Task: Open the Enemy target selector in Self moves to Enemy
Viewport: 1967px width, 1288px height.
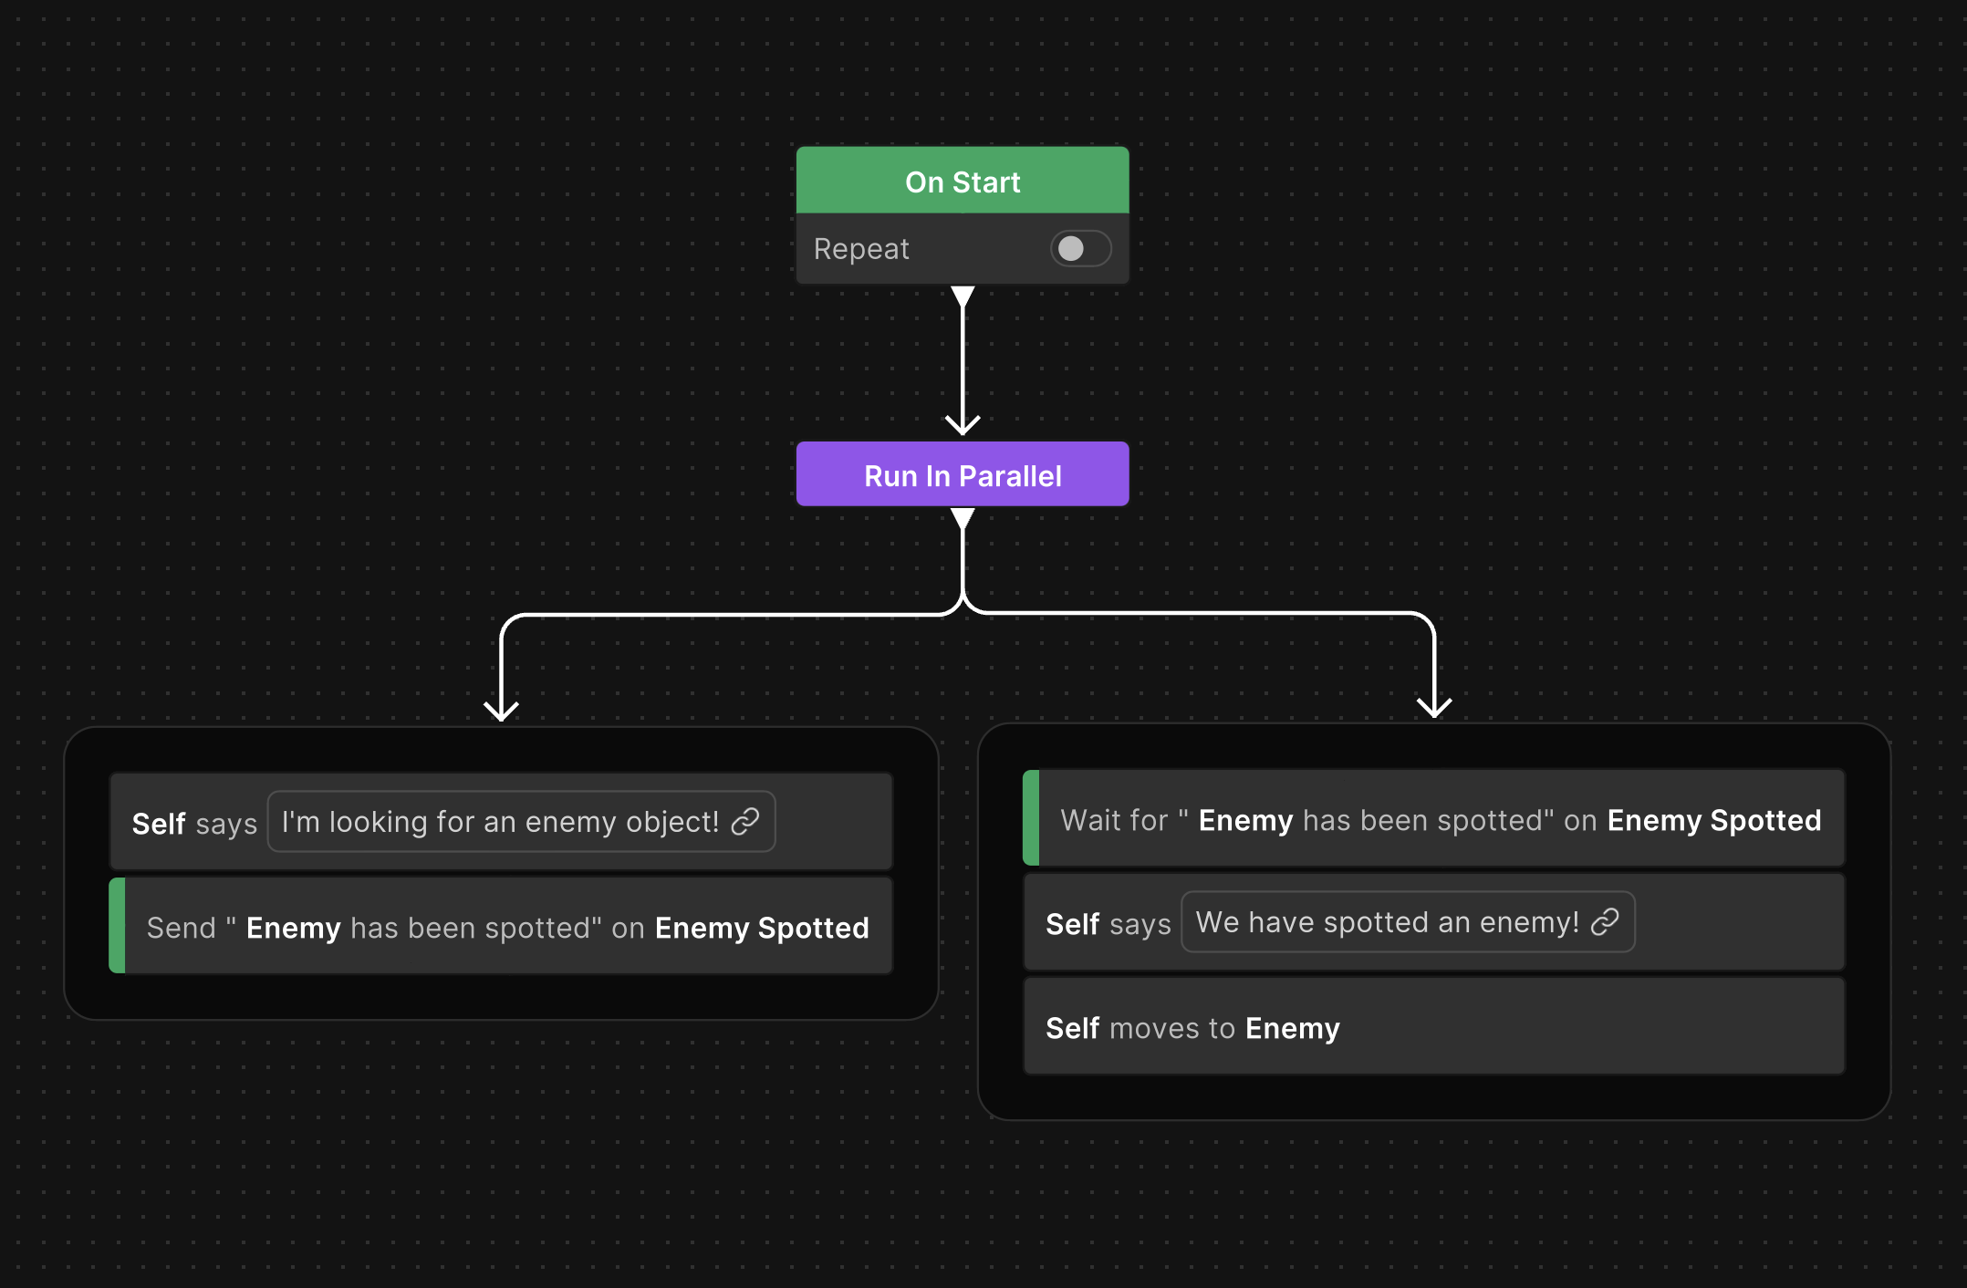Action: [1292, 1028]
